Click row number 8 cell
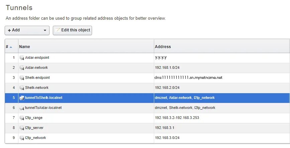 [x=14, y=128]
